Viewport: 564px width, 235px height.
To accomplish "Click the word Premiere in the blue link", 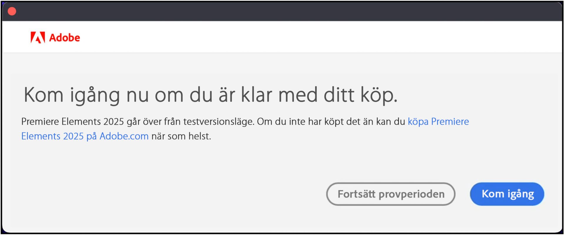I will (450, 122).
